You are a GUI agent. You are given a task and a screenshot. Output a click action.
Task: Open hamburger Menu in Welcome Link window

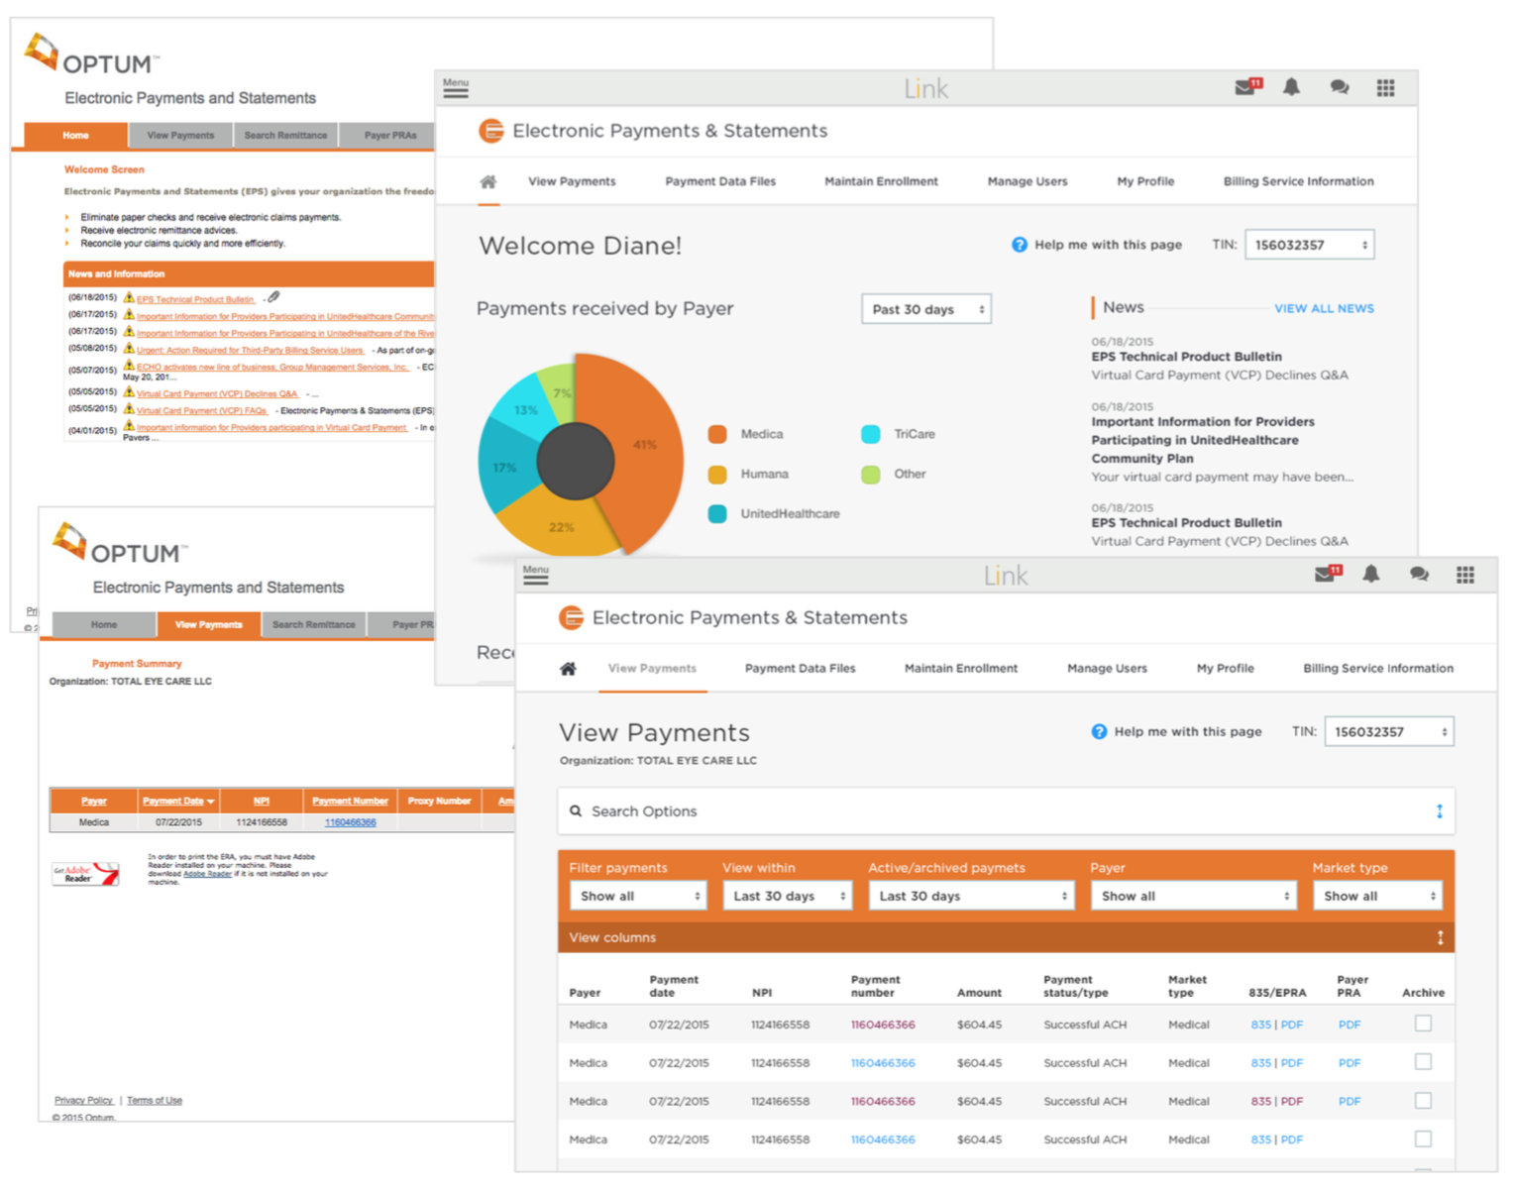click(456, 89)
